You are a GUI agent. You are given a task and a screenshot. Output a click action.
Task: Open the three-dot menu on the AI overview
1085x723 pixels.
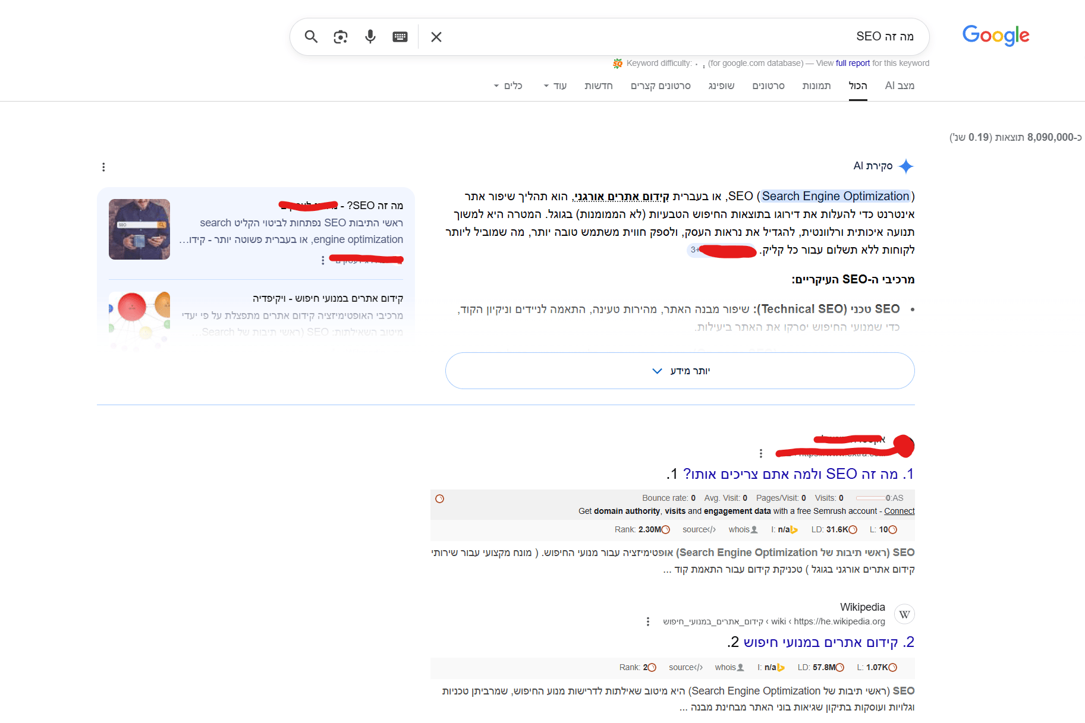click(104, 167)
